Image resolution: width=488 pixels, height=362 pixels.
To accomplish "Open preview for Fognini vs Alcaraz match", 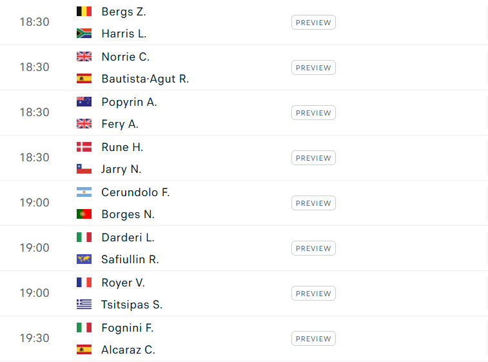I will pos(313,339).
